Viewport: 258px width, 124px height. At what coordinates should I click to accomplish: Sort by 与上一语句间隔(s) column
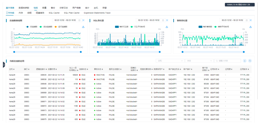(78, 70)
